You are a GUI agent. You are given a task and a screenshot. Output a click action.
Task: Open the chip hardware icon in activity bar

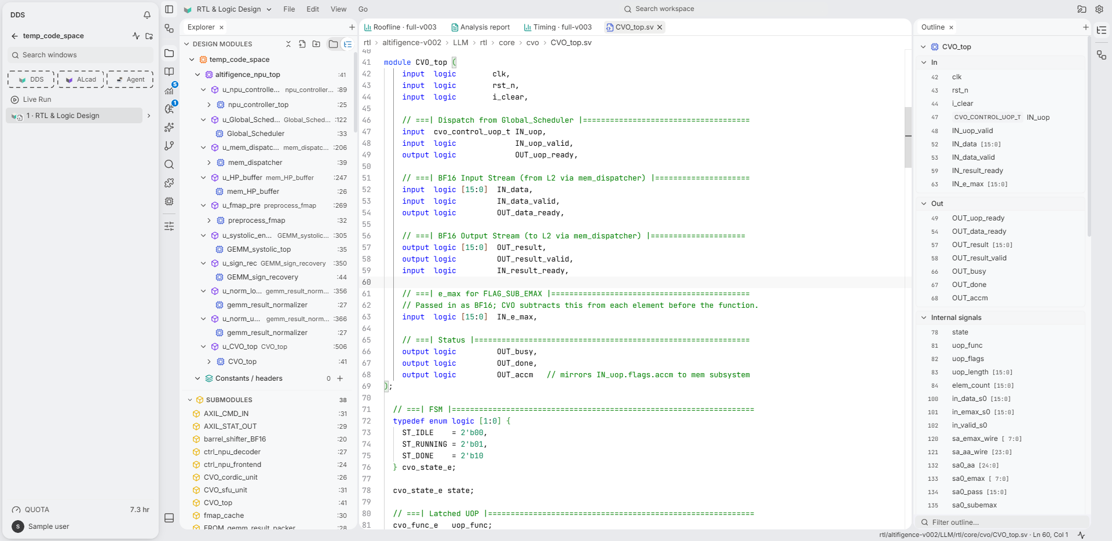point(169,201)
